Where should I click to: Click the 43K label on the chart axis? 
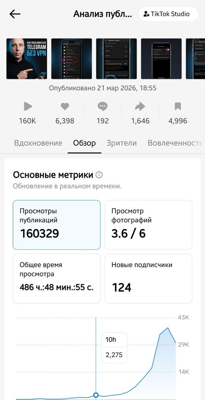[183, 318]
